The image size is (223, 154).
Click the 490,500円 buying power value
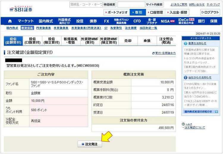[166, 128]
